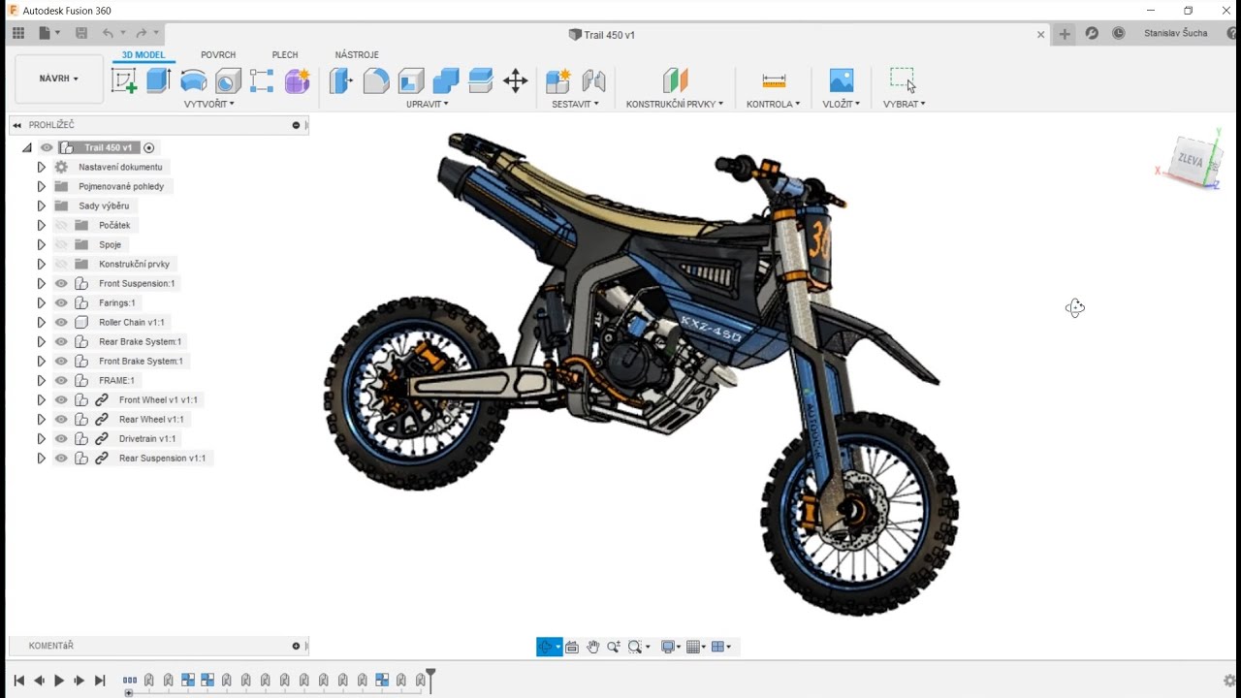Click the ZLEVA view cube face
Viewport: 1241px width, 698px height.
coord(1191,161)
